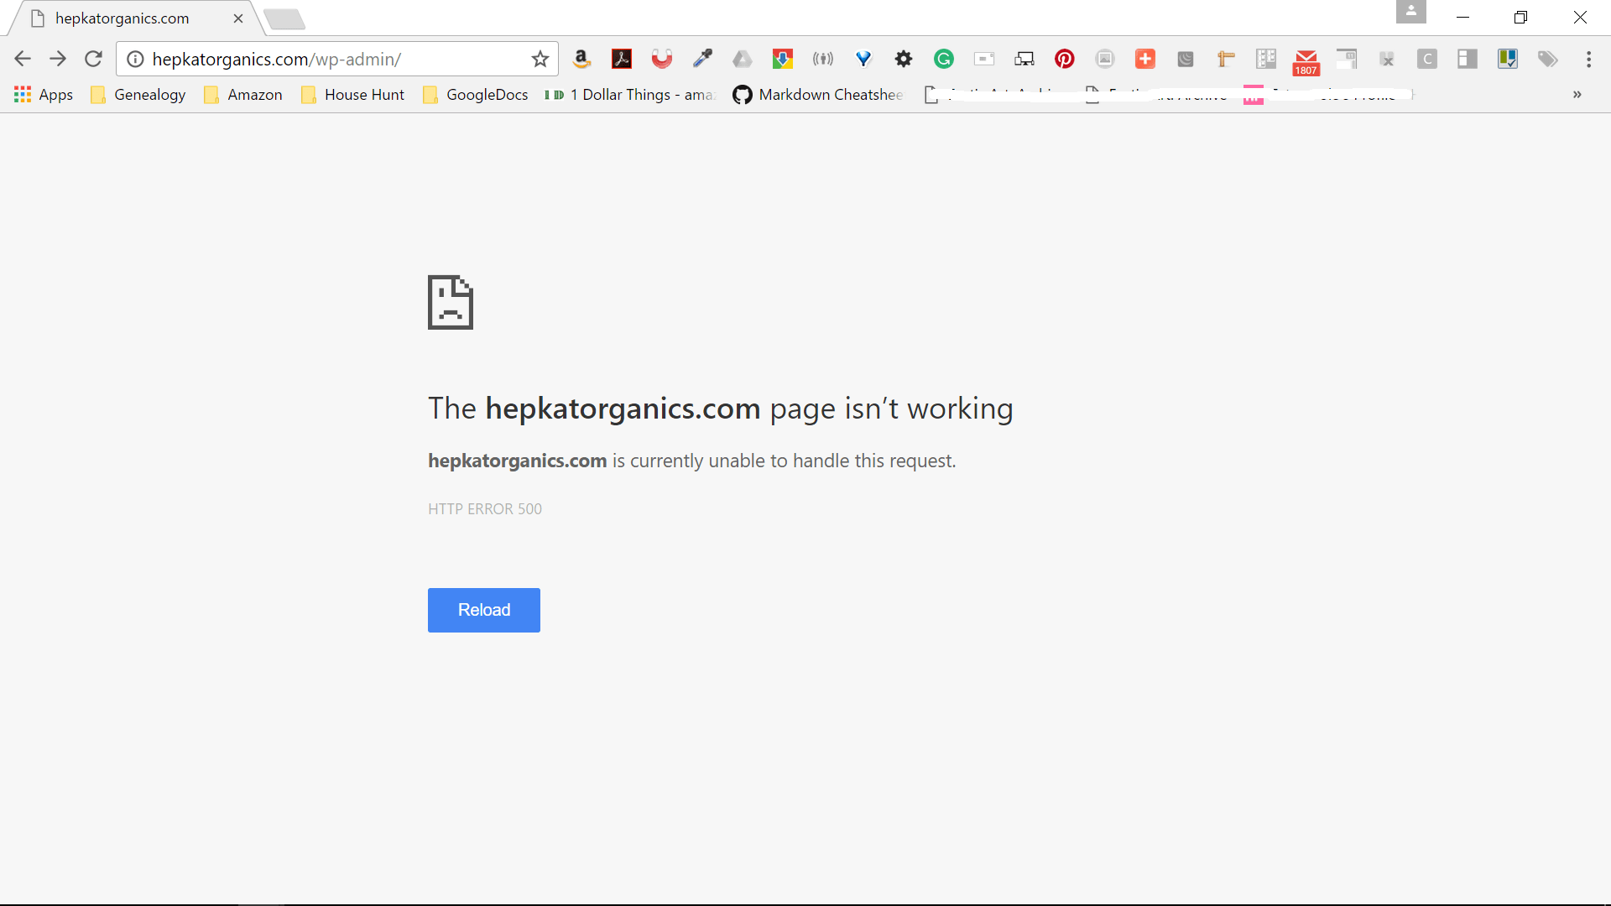Show hidden bookmarks with double chevron
The image size is (1611, 906).
(x=1577, y=94)
